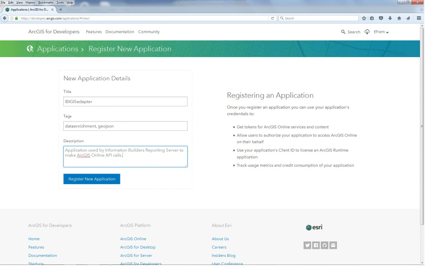This screenshot has width=425, height=269.
Task: Open the Edit menu
Action: [x=11, y=3]
